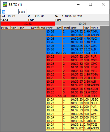
Task: Select the 10.25 SCOT order row
Action: pos(73,89)
